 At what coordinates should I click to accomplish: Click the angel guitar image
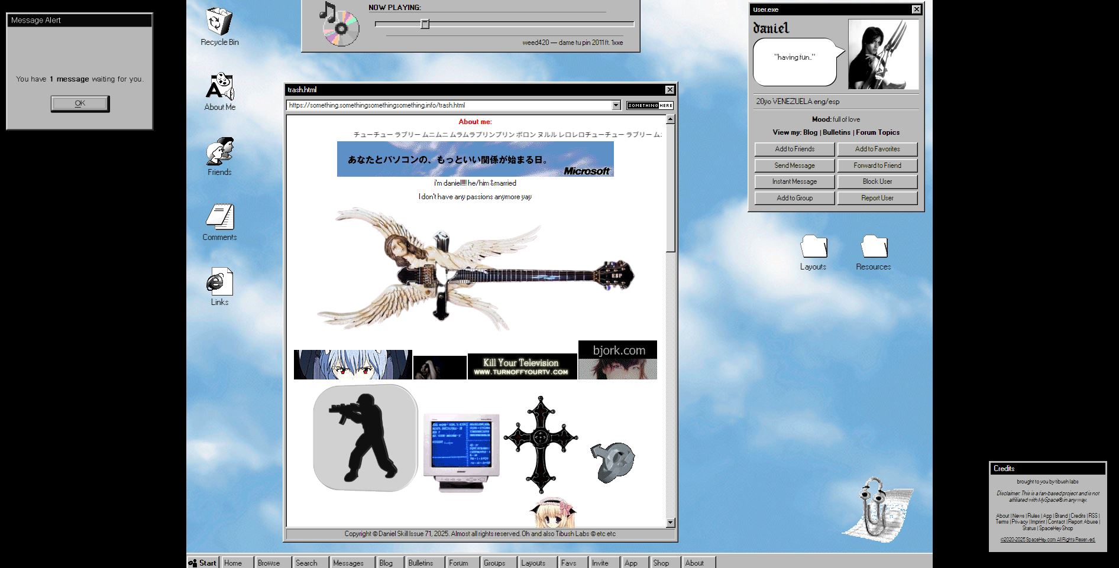point(475,269)
